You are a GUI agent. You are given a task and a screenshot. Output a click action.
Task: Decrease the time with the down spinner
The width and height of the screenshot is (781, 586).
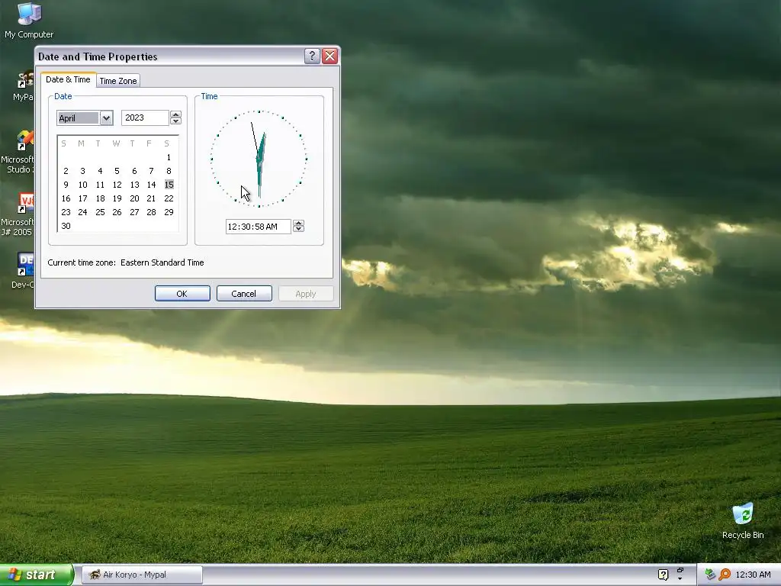[298, 229]
